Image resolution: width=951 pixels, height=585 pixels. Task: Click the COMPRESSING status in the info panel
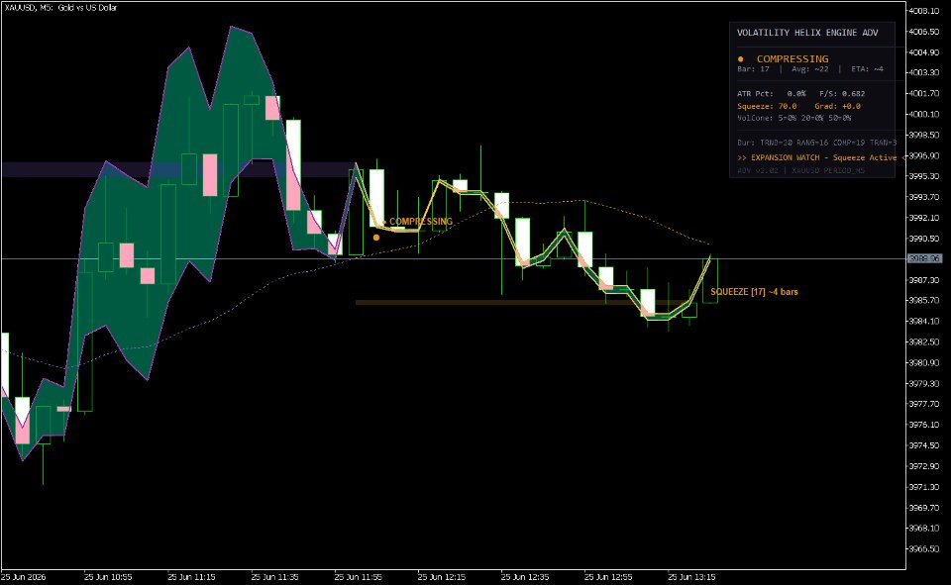tap(792, 58)
